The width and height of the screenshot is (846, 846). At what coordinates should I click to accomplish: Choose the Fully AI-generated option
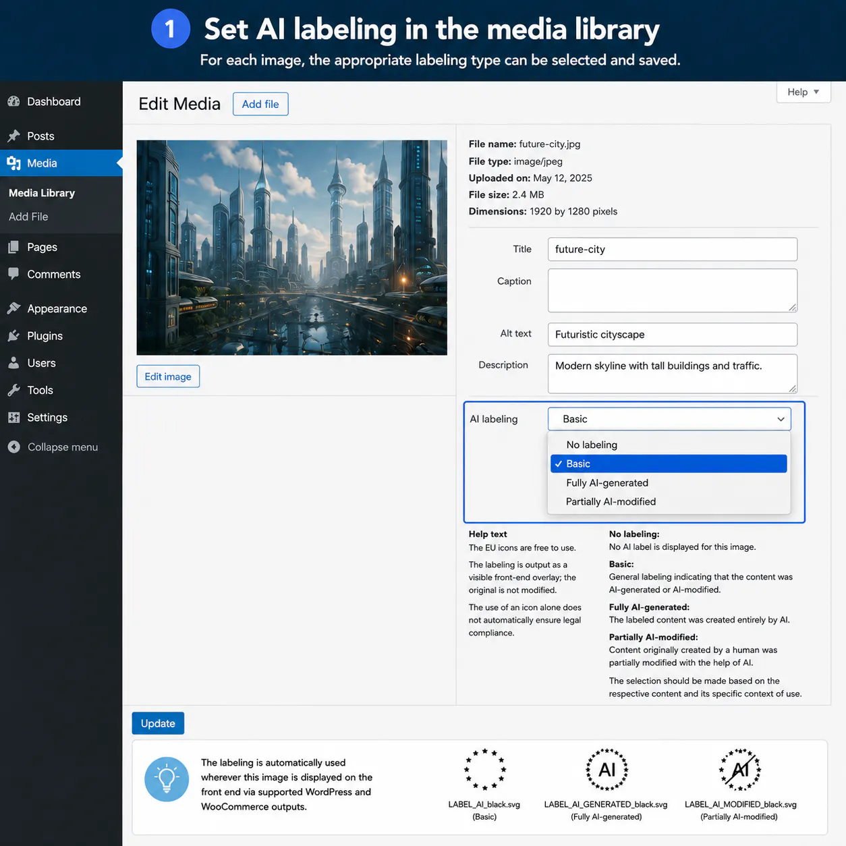pyautogui.click(x=669, y=482)
